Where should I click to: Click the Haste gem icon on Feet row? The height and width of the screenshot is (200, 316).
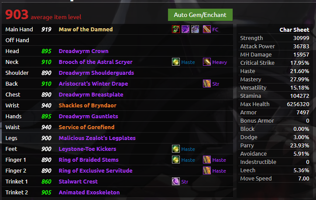point(176,149)
